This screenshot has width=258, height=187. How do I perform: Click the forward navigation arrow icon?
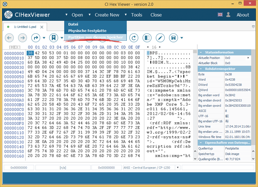pos(22,38)
